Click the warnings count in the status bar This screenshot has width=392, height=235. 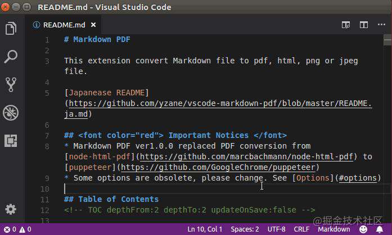(25, 229)
